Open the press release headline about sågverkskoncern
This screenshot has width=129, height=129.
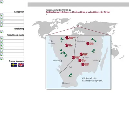point(78,12)
